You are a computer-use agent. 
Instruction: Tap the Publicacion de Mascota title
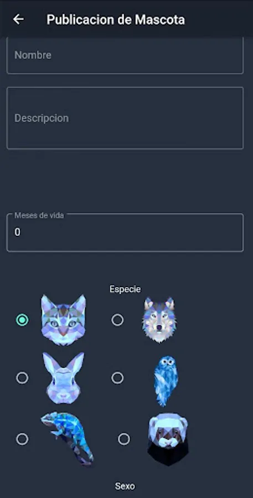click(115, 19)
